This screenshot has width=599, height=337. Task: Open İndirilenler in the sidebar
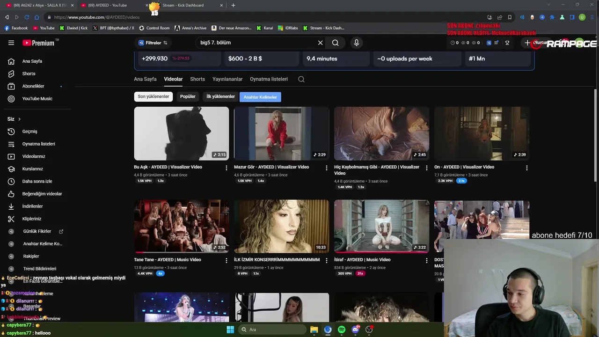point(32,206)
